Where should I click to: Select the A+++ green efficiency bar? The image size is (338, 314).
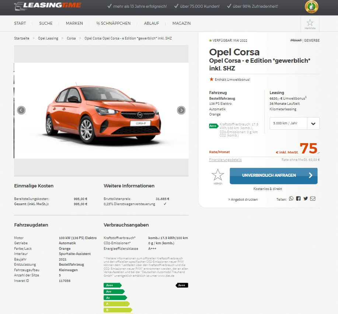click(x=112, y=285)
